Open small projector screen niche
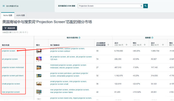174x101 pixels. coord(11,84)
